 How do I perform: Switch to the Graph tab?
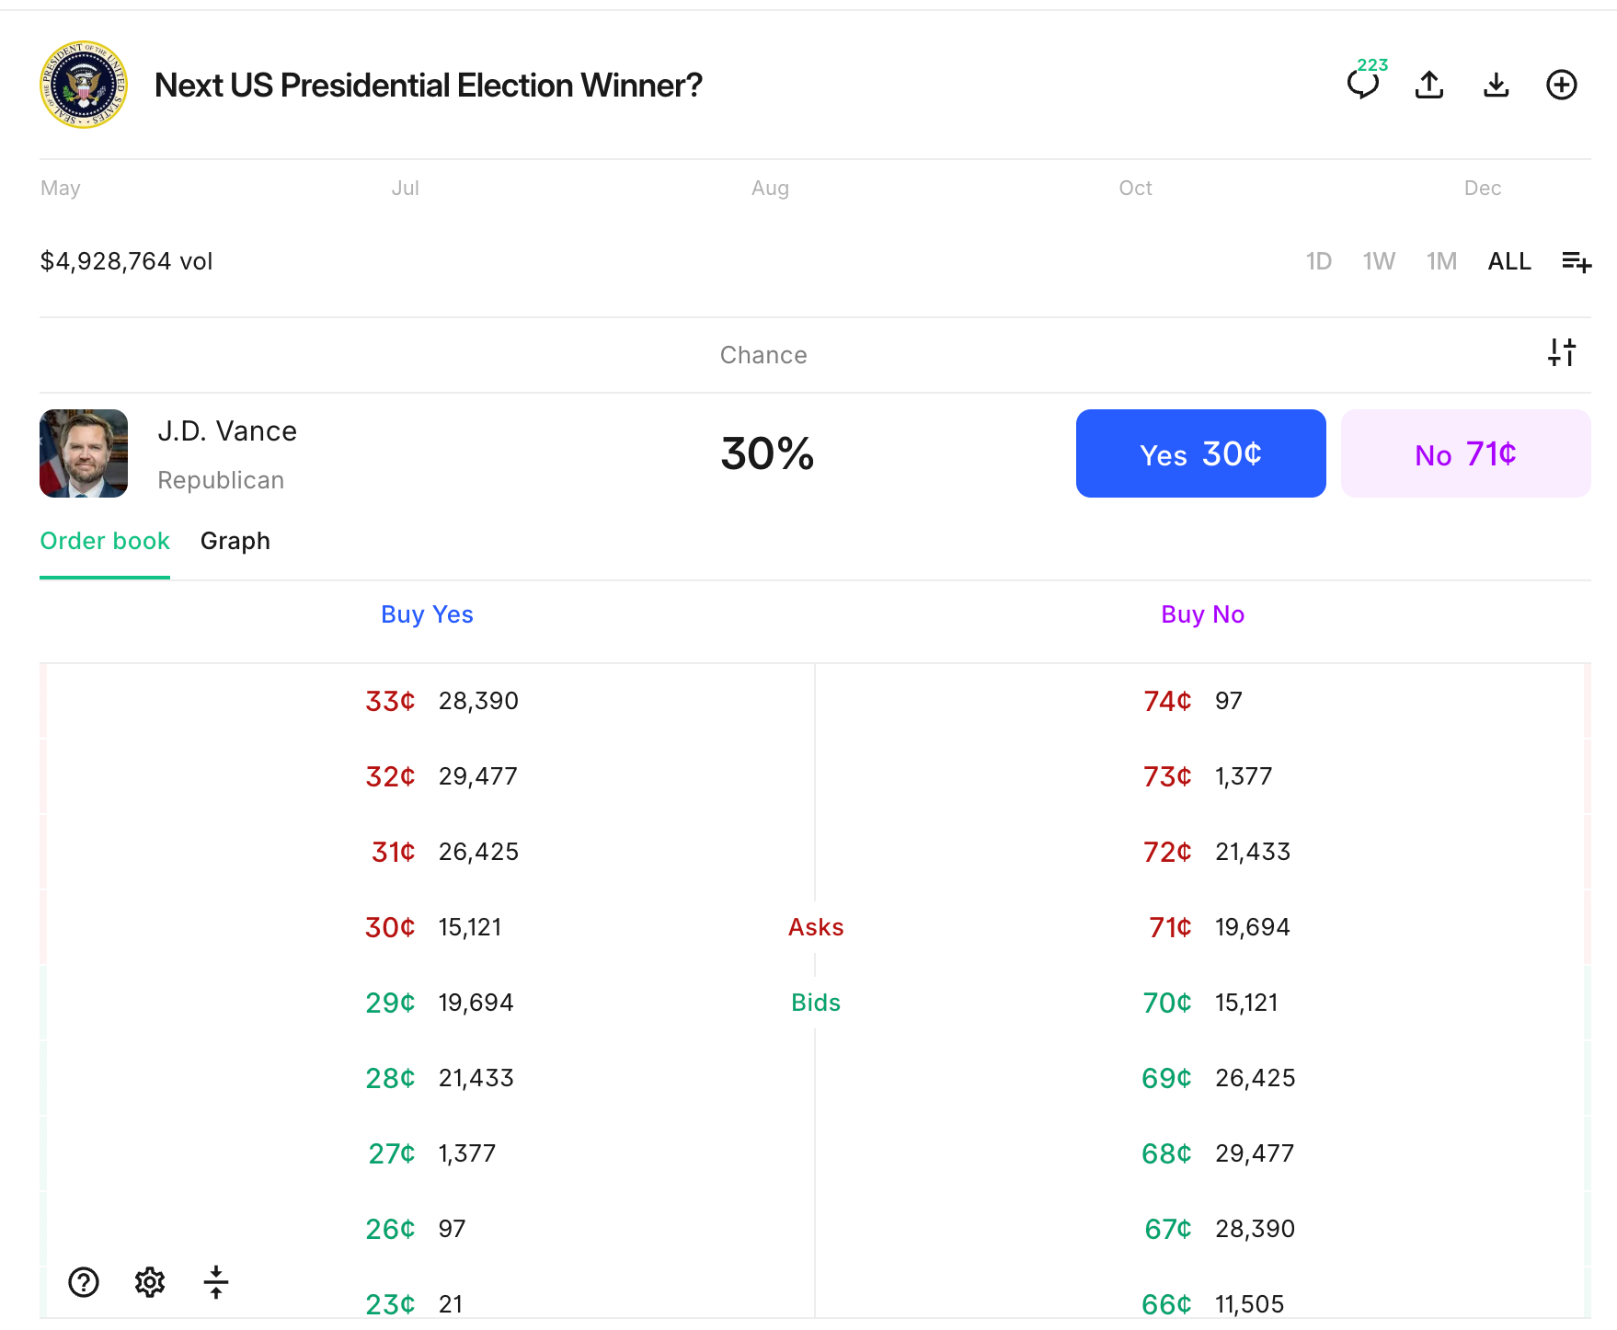(235, 541)
